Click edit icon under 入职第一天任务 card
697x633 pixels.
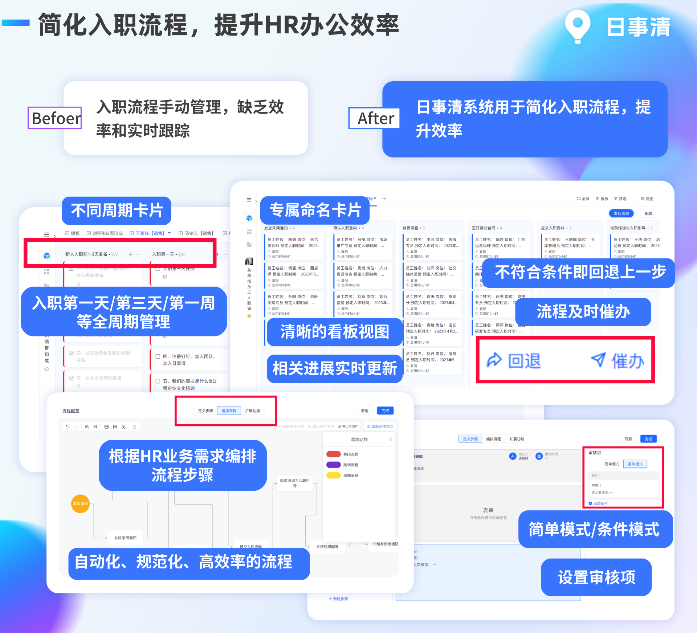pyautogui.click(x=165, y=277)
